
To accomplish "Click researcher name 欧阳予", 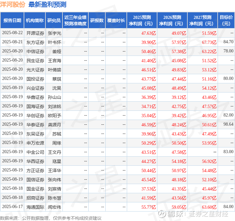I will pos(55,116).
